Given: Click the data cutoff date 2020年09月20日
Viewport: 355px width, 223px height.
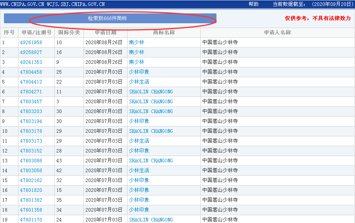Looking at the screenshot, I should coord(333,4).
